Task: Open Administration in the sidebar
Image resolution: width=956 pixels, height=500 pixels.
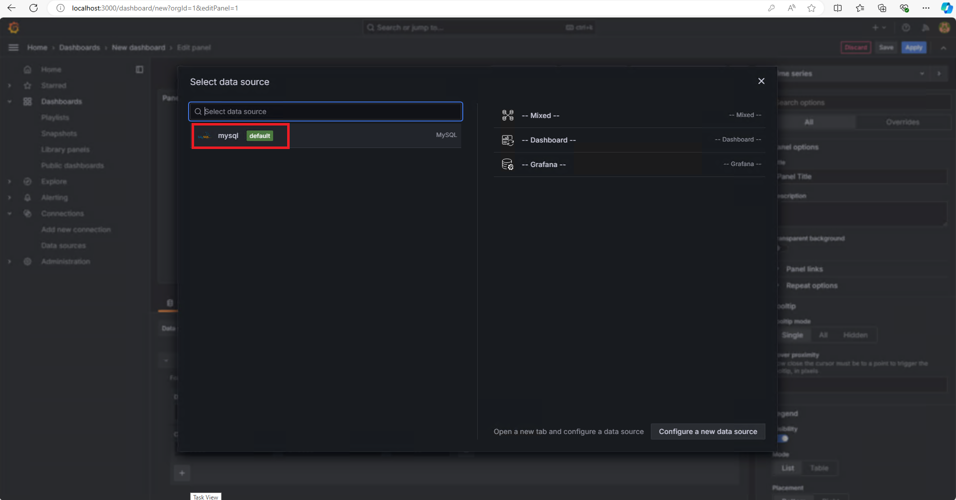Action: click(66, 261)
